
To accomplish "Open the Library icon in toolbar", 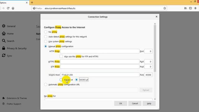I will click(x=186, y=8).
